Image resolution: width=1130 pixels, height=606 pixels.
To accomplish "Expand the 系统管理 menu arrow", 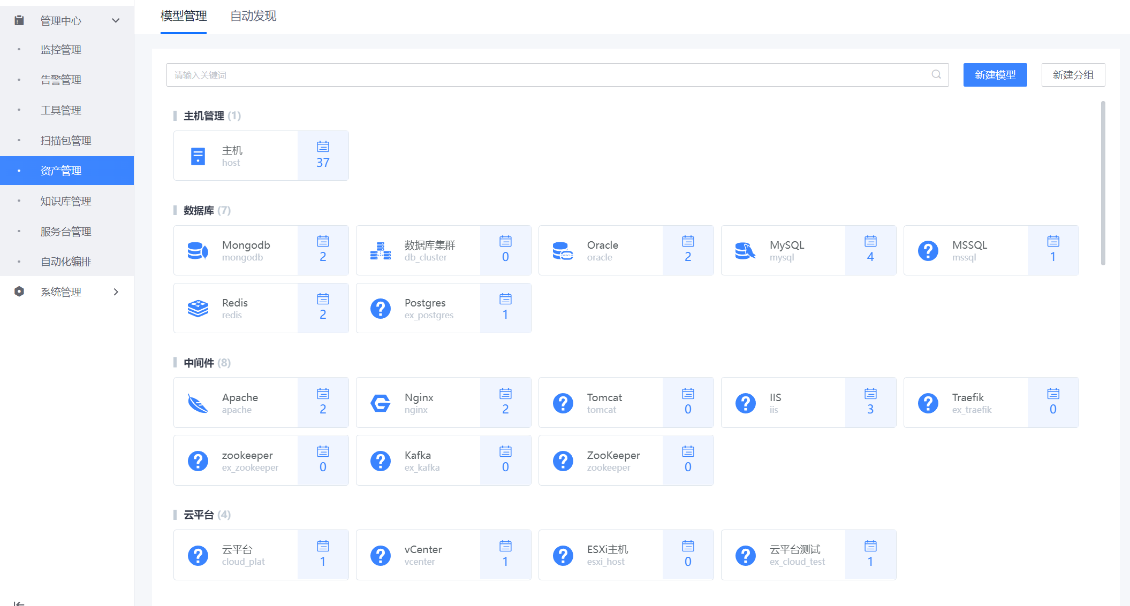I will [x=116, y=292].
